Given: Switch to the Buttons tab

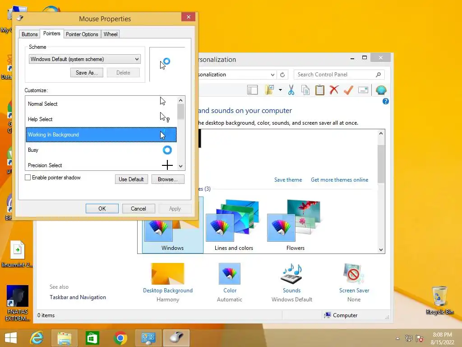Looking at the screenshot, I should [x=29, y=34].
